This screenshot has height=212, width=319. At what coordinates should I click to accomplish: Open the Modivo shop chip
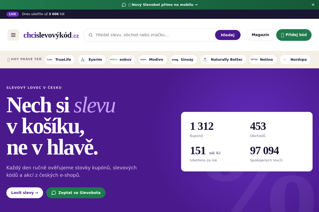(153, 60)
